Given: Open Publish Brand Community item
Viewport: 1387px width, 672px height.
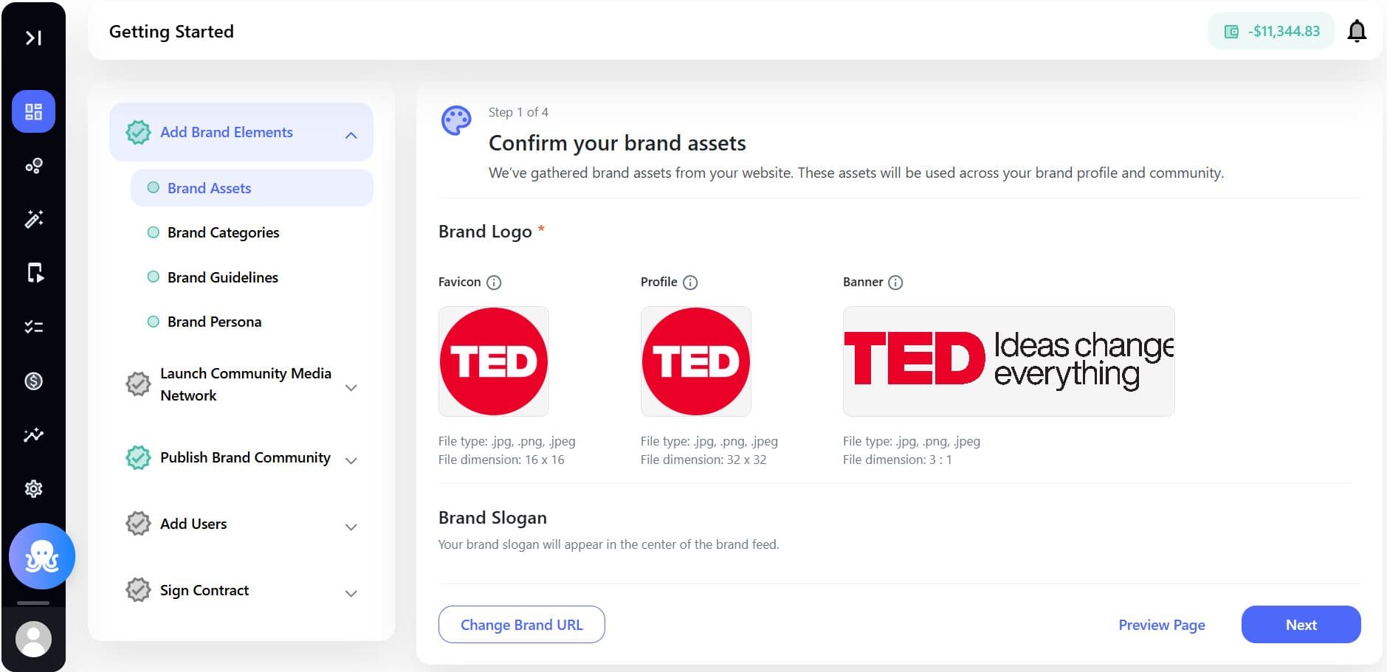Looking at the screenshot, I should (245, 457).
